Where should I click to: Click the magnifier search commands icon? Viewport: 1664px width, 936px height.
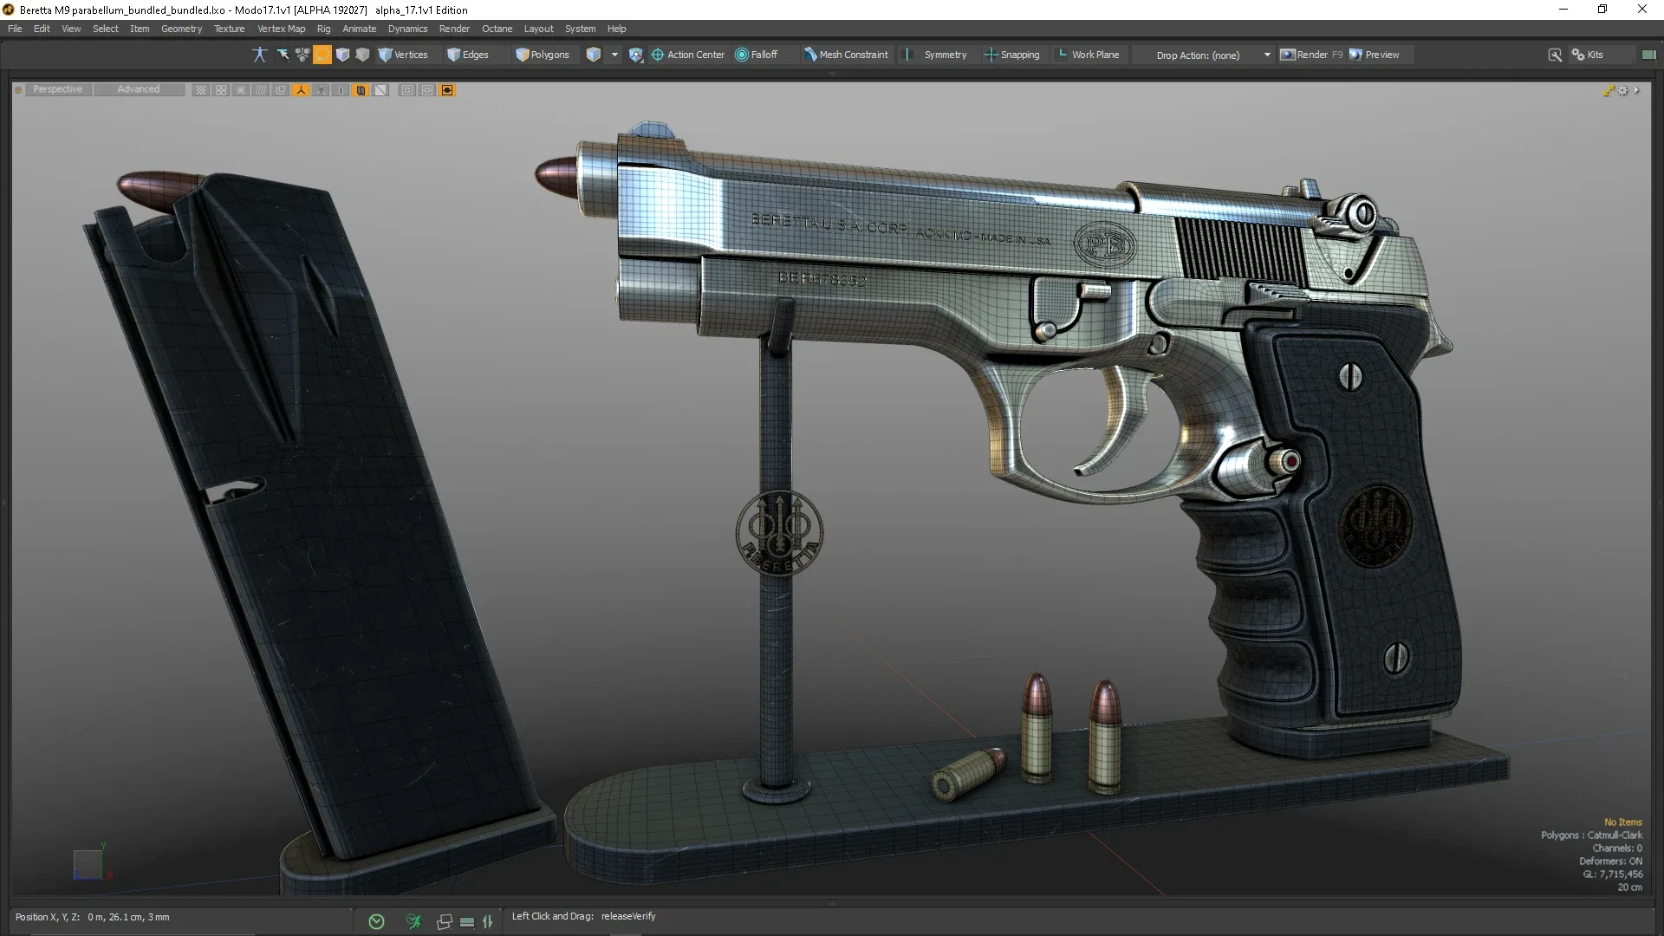coord(1555,55)
